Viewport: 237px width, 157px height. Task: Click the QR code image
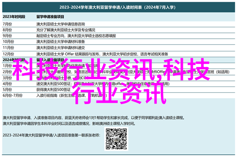point(116,139)
